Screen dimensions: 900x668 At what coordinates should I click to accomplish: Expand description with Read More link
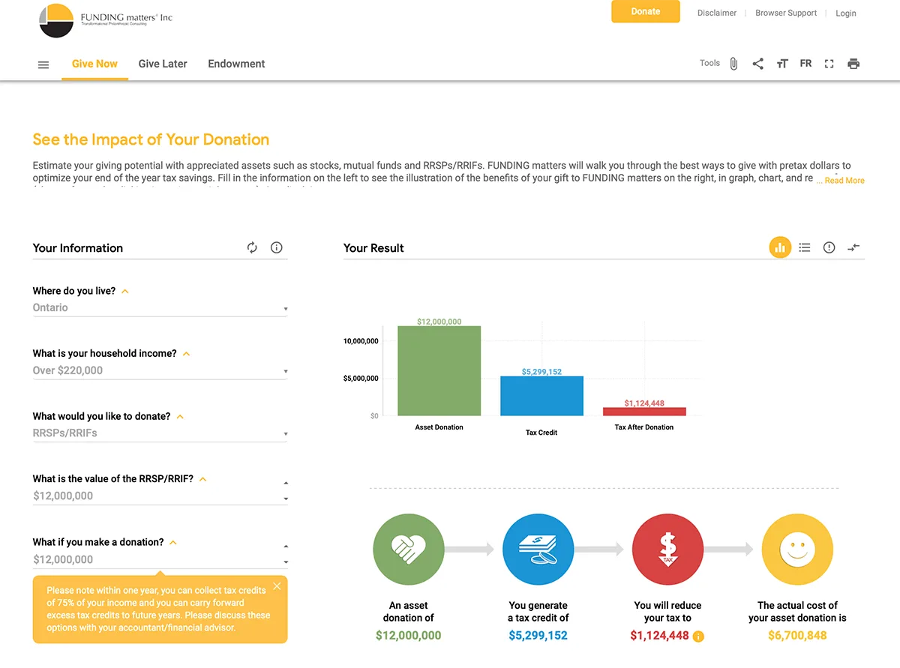tap(844, 181)
